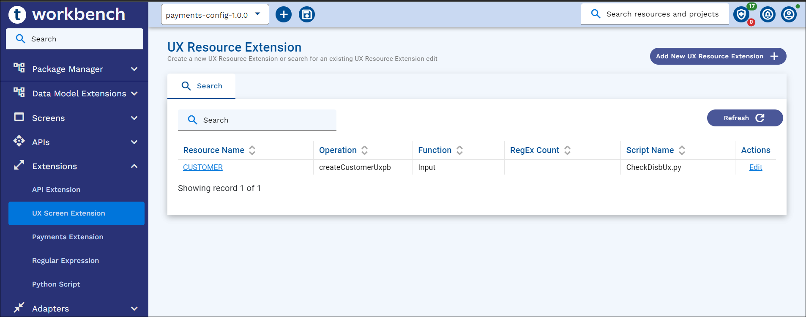
Task: Click the Adapters sidebar icon
Action: coord(19,307)
